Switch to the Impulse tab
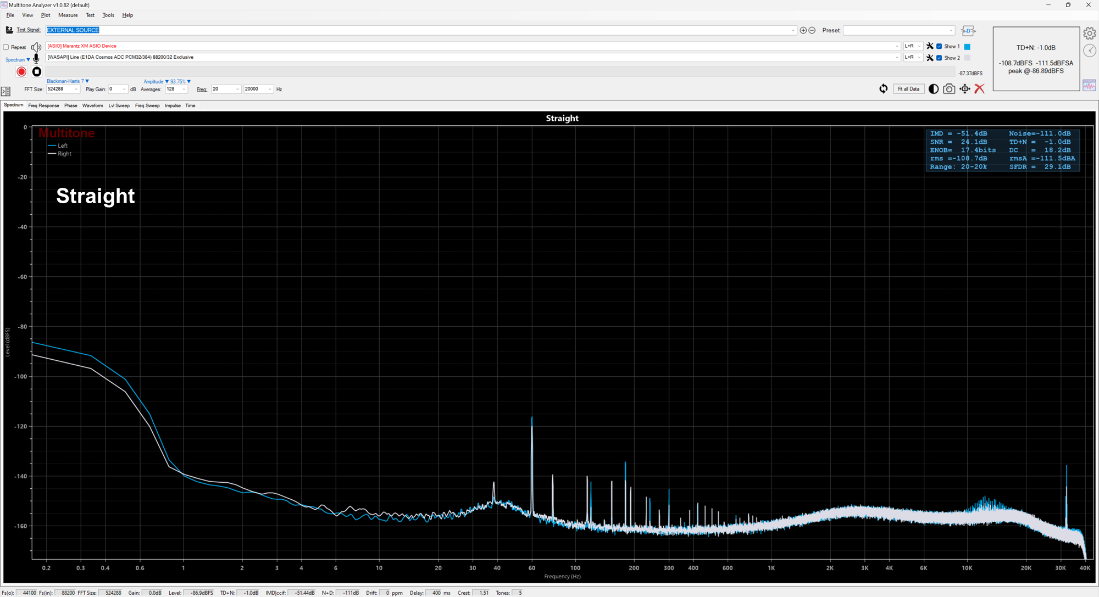 pos(173,105)
